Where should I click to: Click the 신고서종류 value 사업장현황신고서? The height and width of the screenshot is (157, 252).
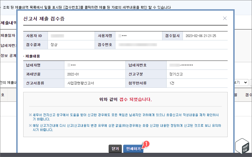(x=81, y=83)
